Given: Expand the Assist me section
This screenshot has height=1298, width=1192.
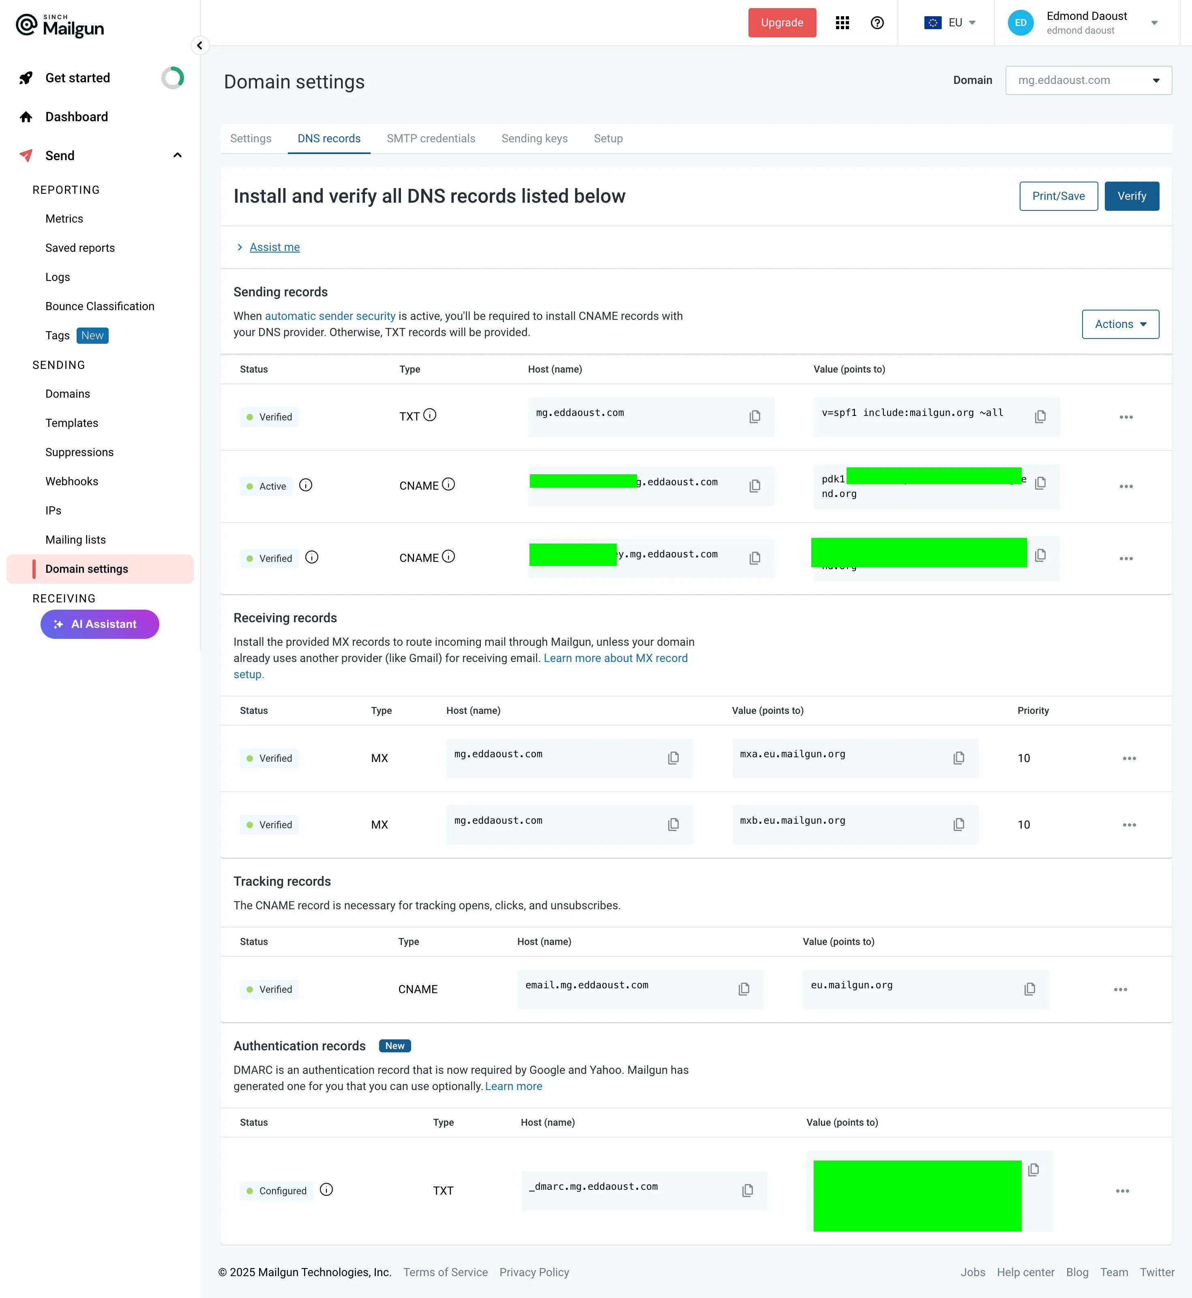Looking at the screenshot, I should tap(274, 247).
